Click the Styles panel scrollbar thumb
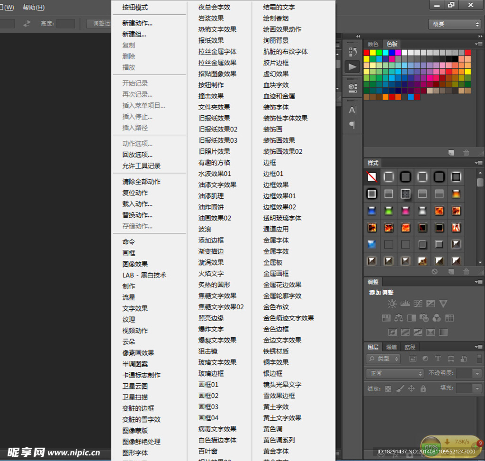This screenshot has width=485, height=461. pyautogui.click(x=480, y=182)
